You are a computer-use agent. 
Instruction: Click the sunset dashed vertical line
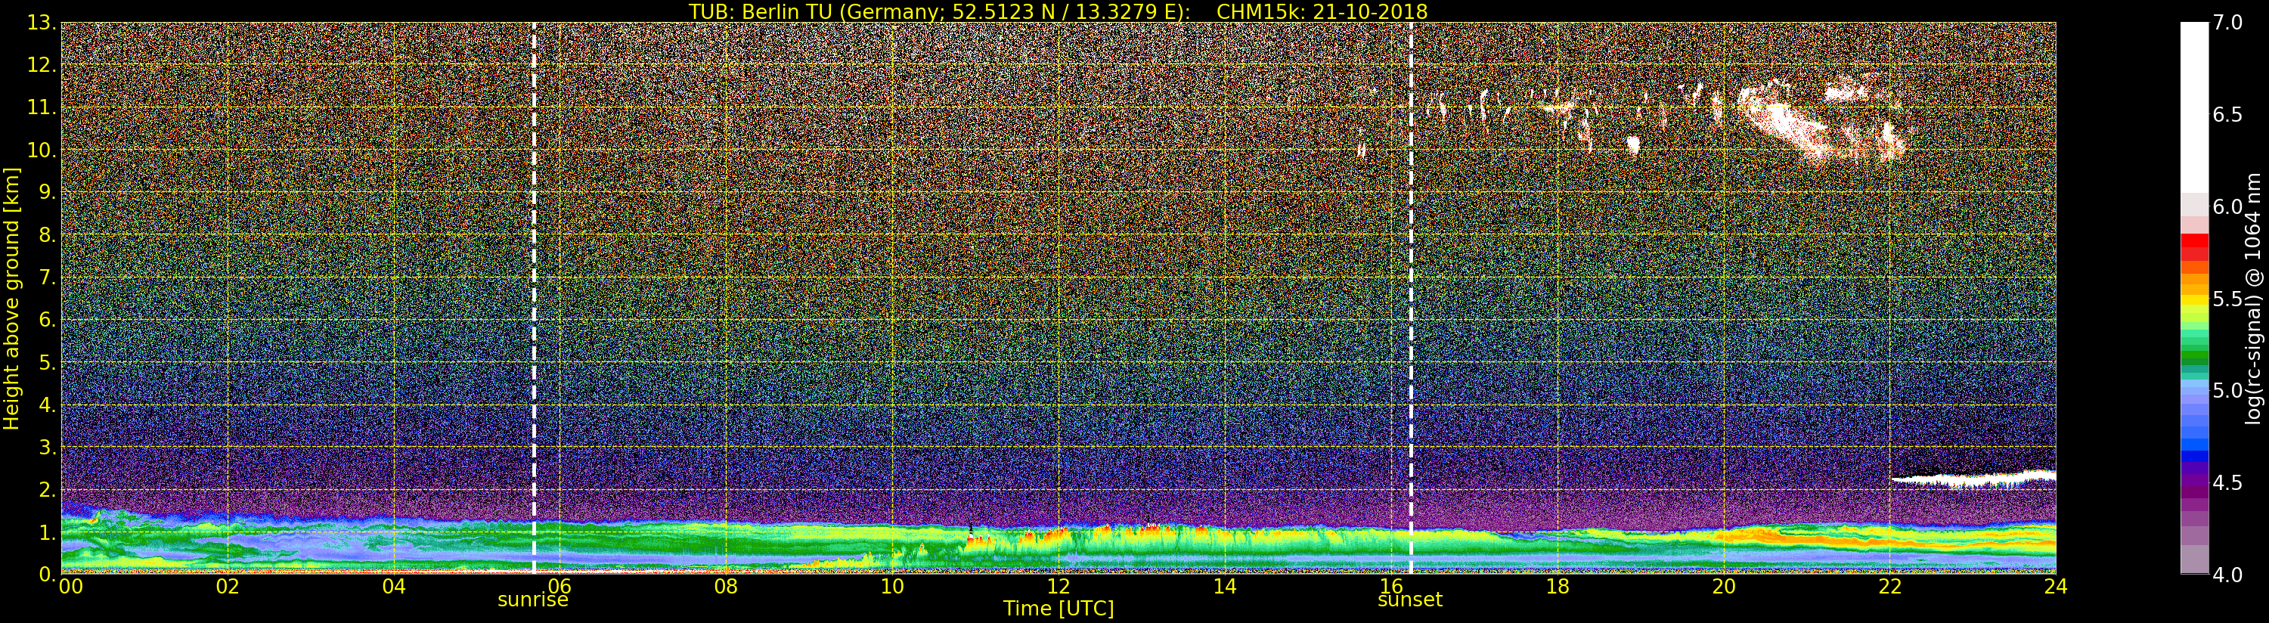coord(1410,299)
